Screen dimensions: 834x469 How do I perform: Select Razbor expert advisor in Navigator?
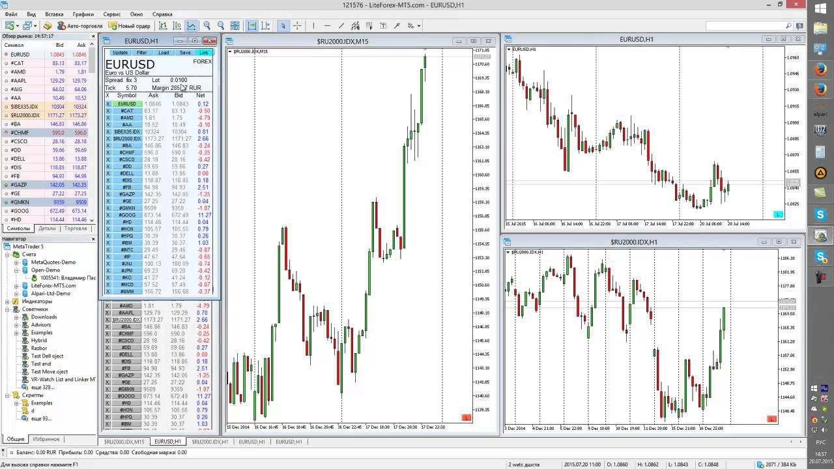coord(39,348)
